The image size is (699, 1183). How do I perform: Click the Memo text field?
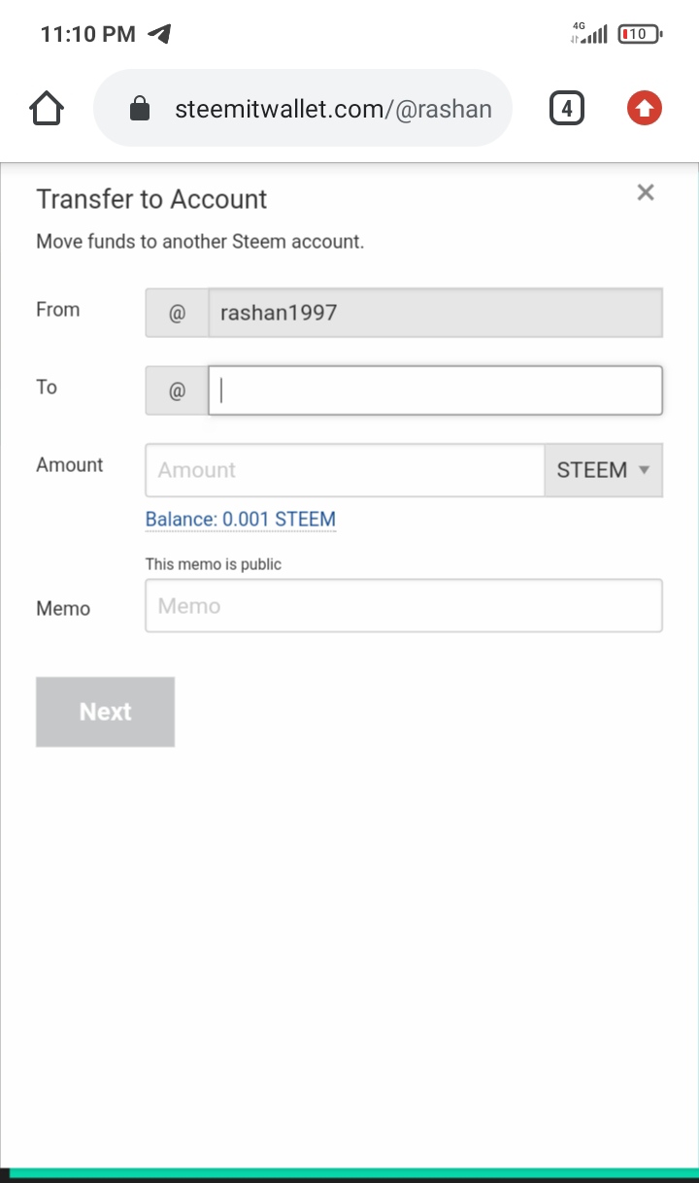click(404, 606)
